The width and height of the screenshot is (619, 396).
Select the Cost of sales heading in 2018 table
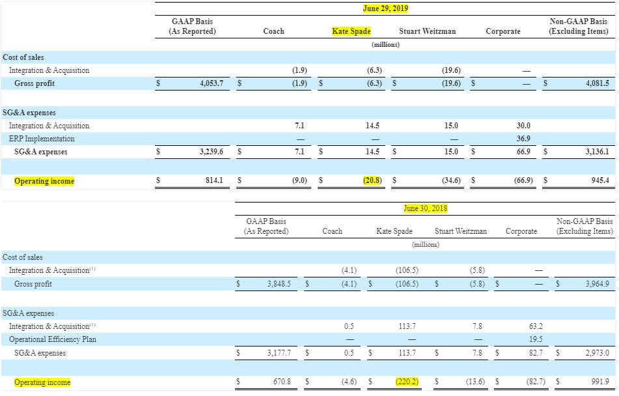23,257
